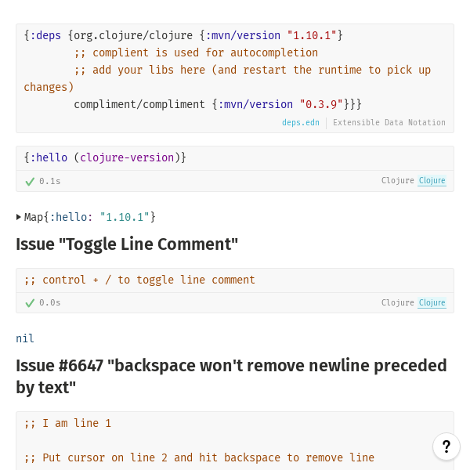Place cursor in the deps.edn code block
The width and height of the screenshot is (470, 470).
[235, 70]
